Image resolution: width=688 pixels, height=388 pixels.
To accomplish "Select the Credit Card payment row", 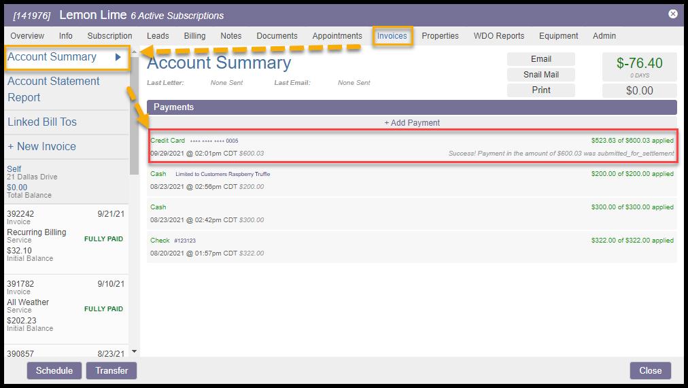I will [412, 147].
